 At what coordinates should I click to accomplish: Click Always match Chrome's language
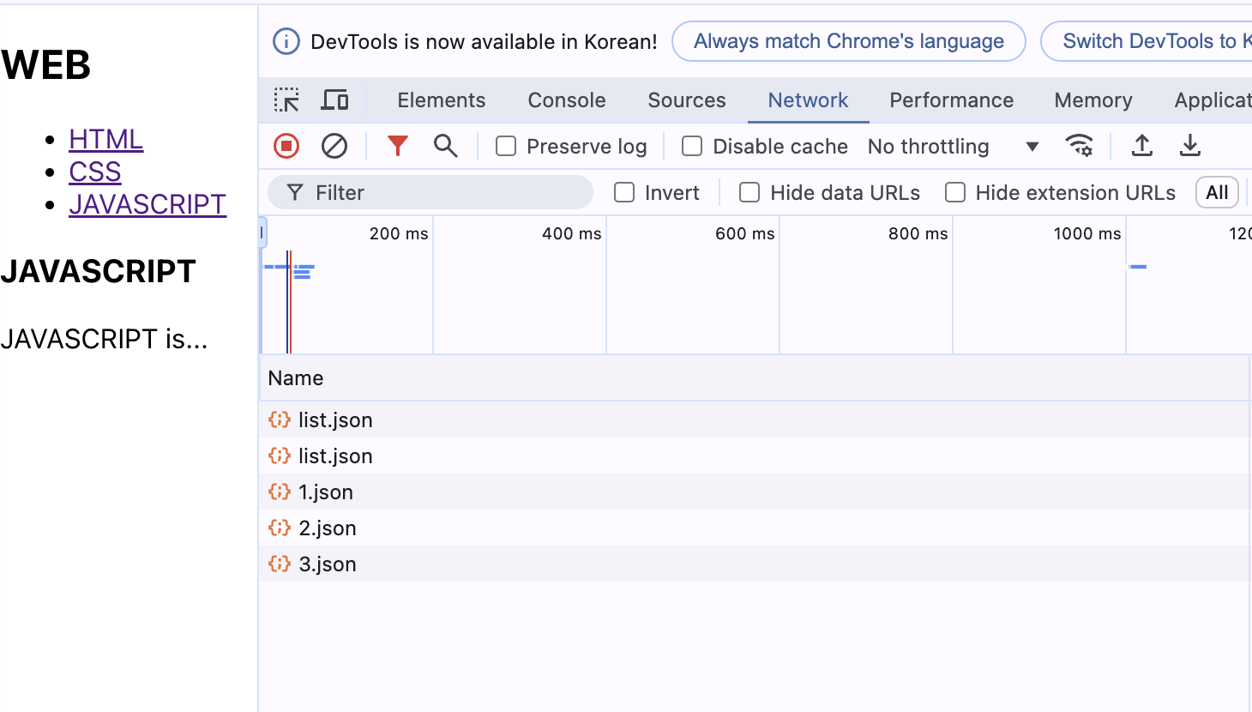point(848,41)
